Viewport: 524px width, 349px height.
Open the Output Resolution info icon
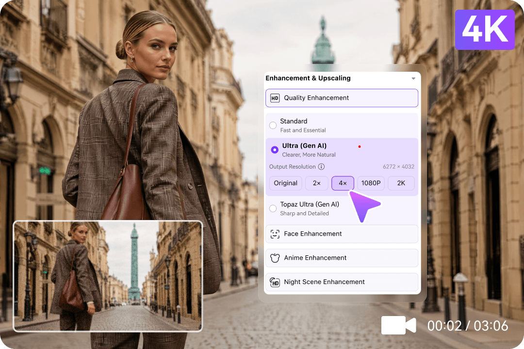pyautogui.click(x=321, y=167)
